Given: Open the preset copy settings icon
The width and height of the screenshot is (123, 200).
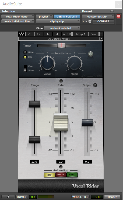Looking at the screenshot, I should (90, 22).
